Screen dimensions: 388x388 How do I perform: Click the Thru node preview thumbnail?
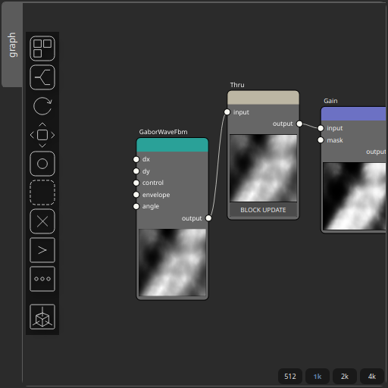click(263, 168)
